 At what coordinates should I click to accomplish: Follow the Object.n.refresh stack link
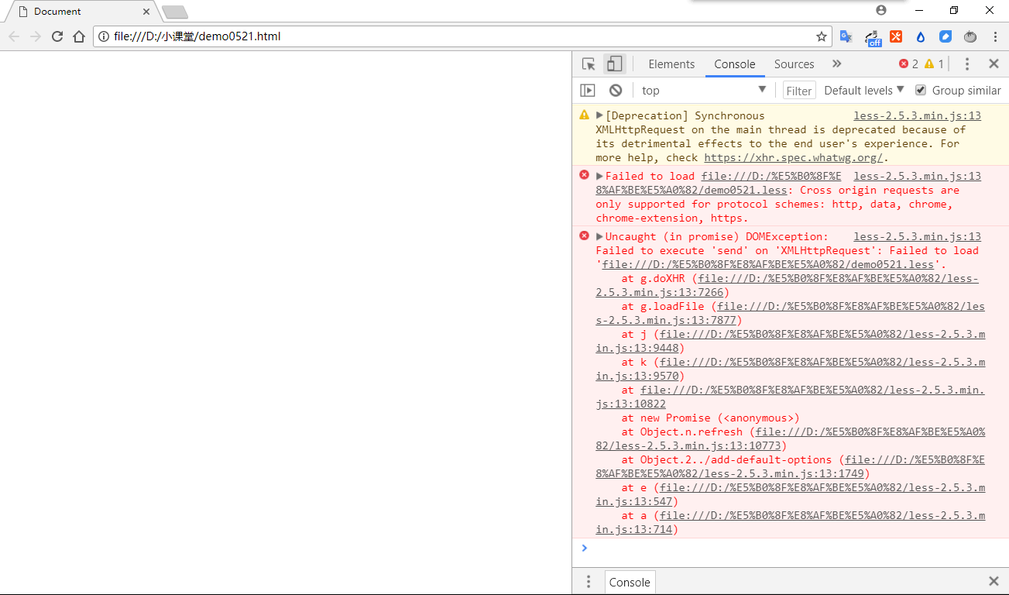coord(790,439)
